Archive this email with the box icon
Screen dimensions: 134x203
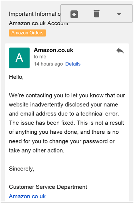click(x=74, y=14)
